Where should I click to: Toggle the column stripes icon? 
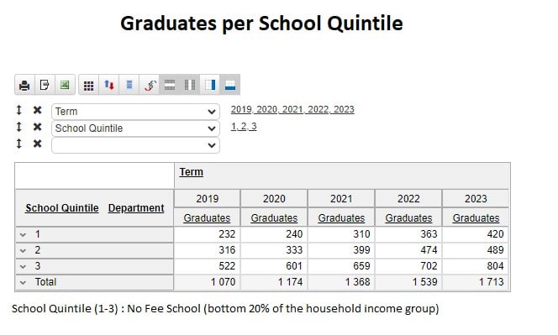pos(190,85)
